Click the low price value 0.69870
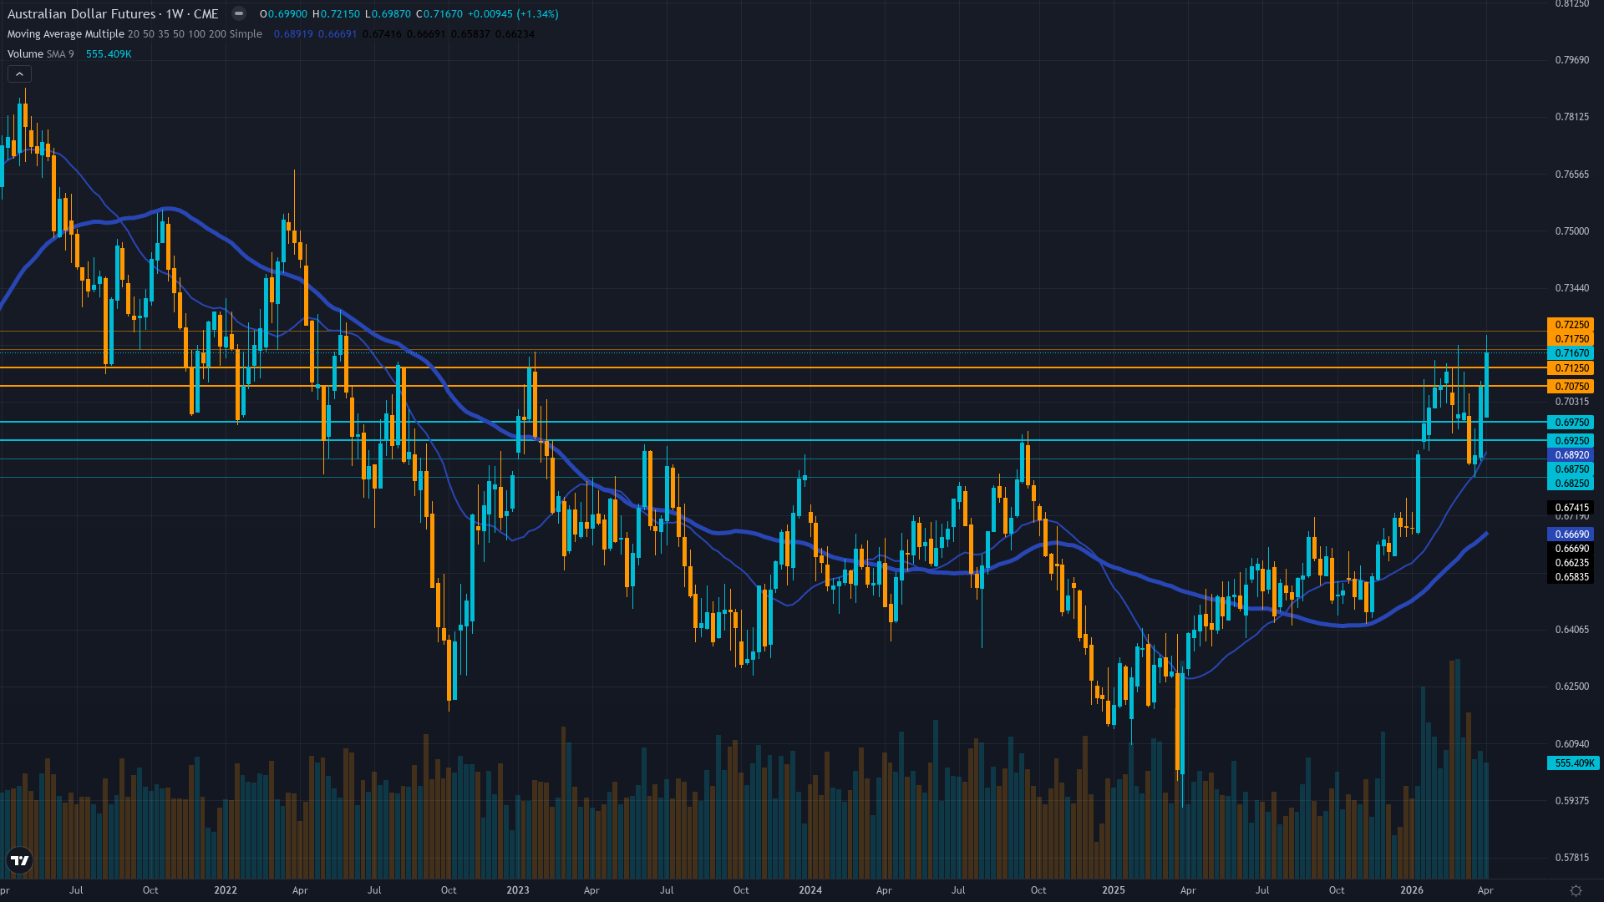The height and width of the screenshot is (902, 1604). coord(391,14)
